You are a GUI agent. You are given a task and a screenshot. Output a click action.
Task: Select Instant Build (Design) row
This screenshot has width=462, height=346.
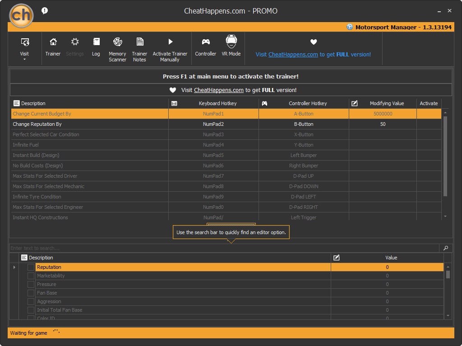[x=226, y=155]
